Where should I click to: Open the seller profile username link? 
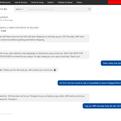coord(4,17)
